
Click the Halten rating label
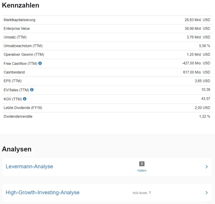pos(142,171)
